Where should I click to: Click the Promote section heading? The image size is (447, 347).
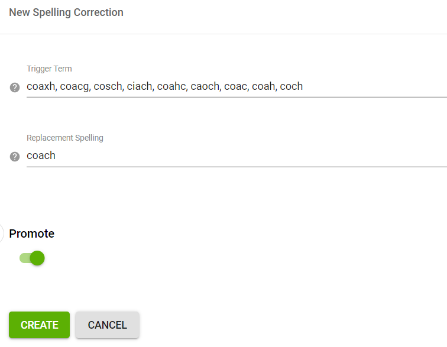point(32,234)
